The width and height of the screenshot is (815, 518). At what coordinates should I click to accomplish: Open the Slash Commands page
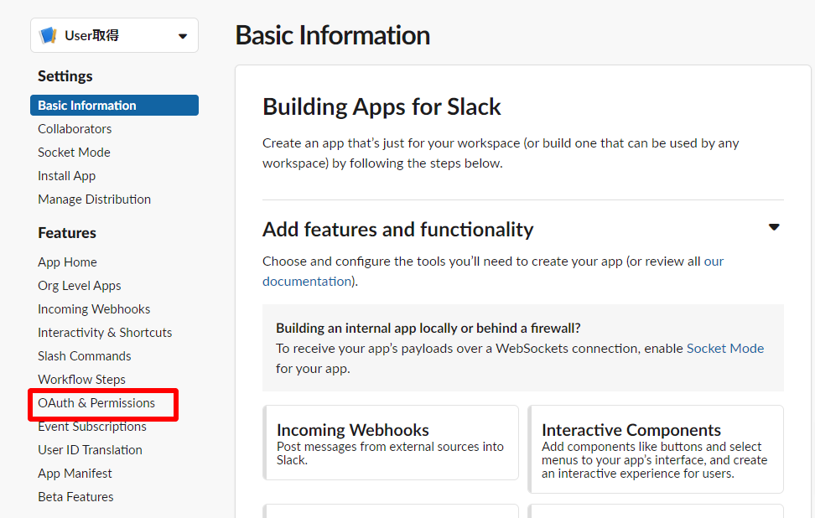[x=84, y=356]
